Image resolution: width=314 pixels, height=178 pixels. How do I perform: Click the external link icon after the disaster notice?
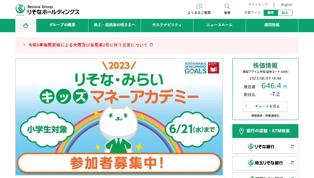pos(151,45)
